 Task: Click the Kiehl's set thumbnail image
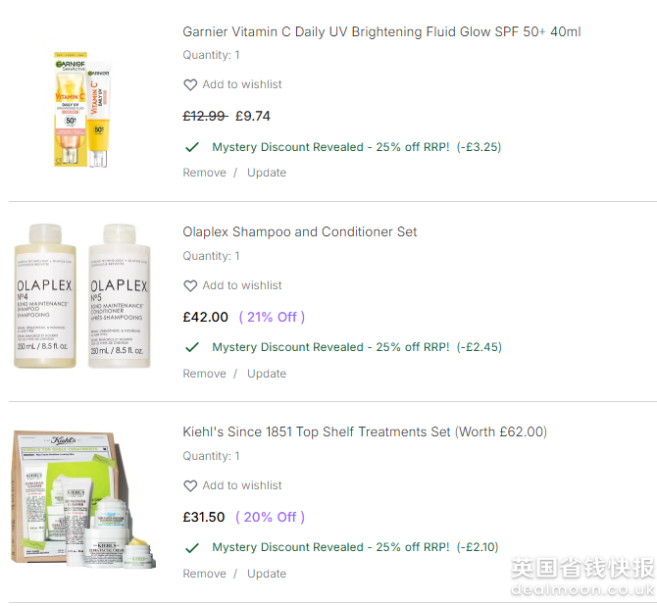pos(82,498)
